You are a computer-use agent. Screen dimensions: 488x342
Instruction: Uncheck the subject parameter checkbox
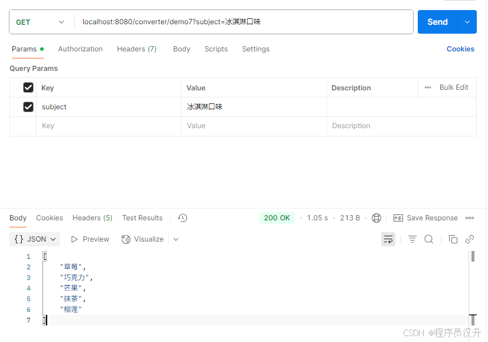(28, 107)
